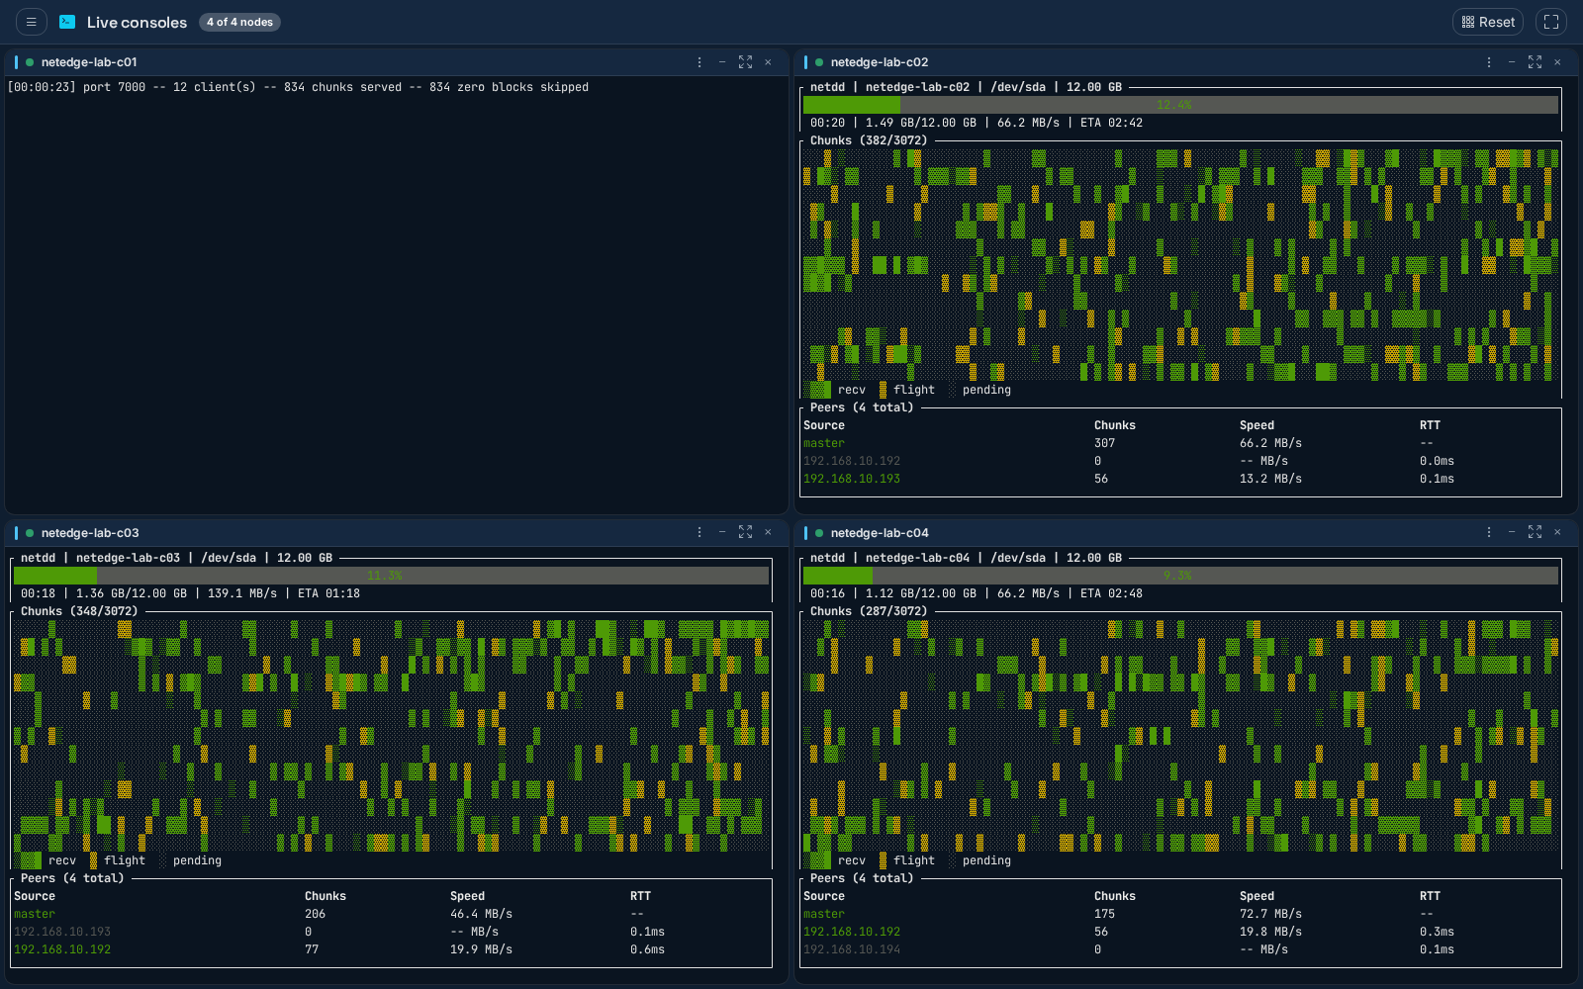Close the netedge-lab-c02 console
The image size is (1583, 989).
click(1557, 62)
